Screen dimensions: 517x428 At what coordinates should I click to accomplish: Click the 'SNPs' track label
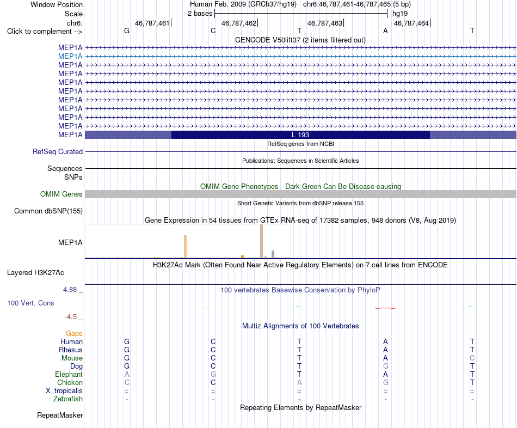pos(73,177)
